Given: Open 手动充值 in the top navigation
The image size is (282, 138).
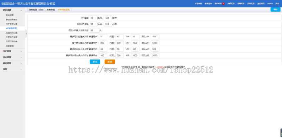Looking at the screenshot, I should 198,3.
